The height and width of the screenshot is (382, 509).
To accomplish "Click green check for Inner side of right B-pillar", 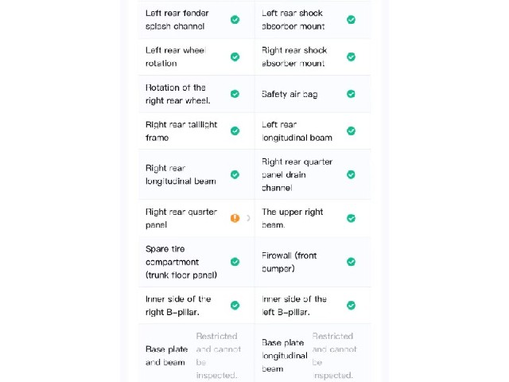I will 235,306.
